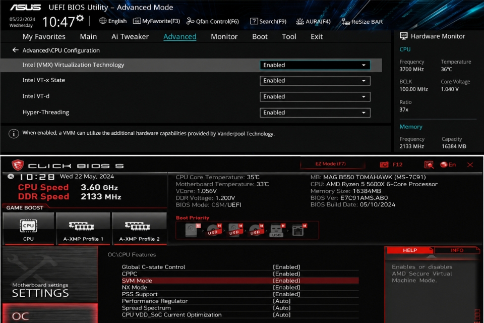Screen dimensions: 484x323
Task: Change Performance Regulator Auto value
Action: click(281, 301)
